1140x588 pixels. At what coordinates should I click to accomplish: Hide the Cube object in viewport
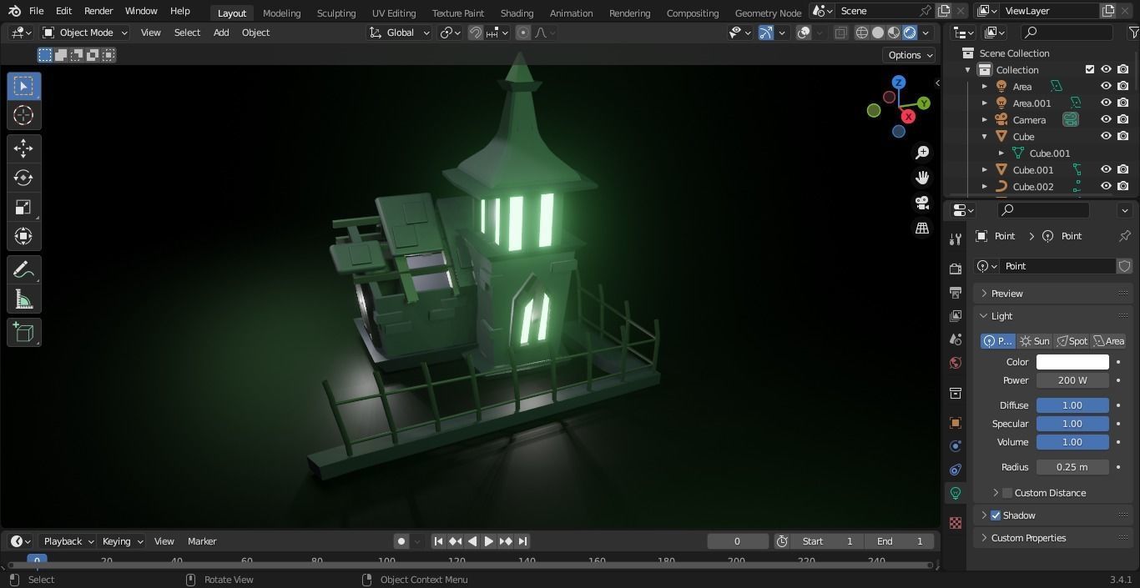point(1106,136)
